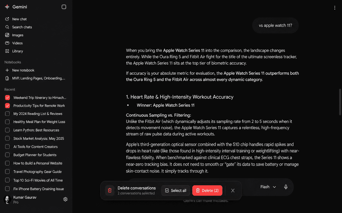Click Kumar Gaurav account name

coord(25,197)
